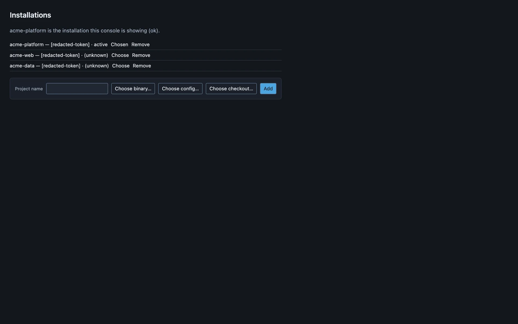Remove the acme-platform installation
Screen dimensions: 518x324
(140, 45)
